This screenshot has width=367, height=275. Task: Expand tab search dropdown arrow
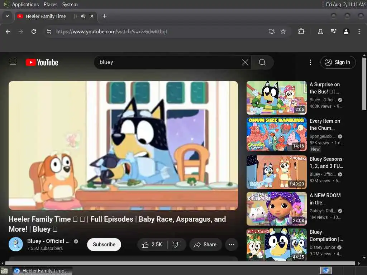pos(7,16)
